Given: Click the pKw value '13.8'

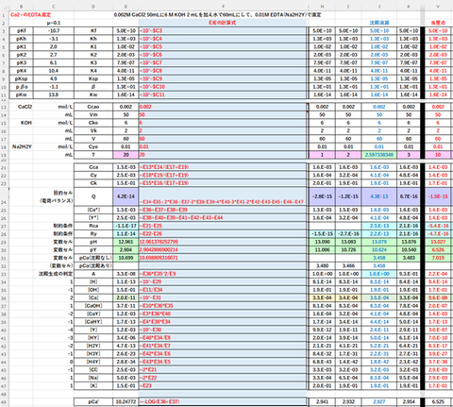Looking at the screenshot, I should [54, 94].
